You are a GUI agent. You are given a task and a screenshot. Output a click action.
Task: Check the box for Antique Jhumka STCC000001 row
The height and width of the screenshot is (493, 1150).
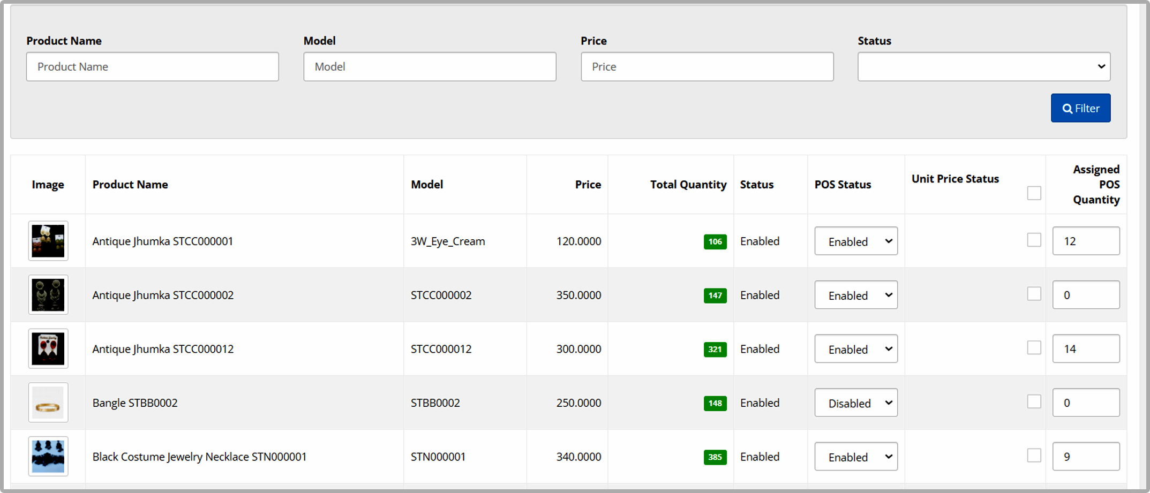(x=1034, y=240)
